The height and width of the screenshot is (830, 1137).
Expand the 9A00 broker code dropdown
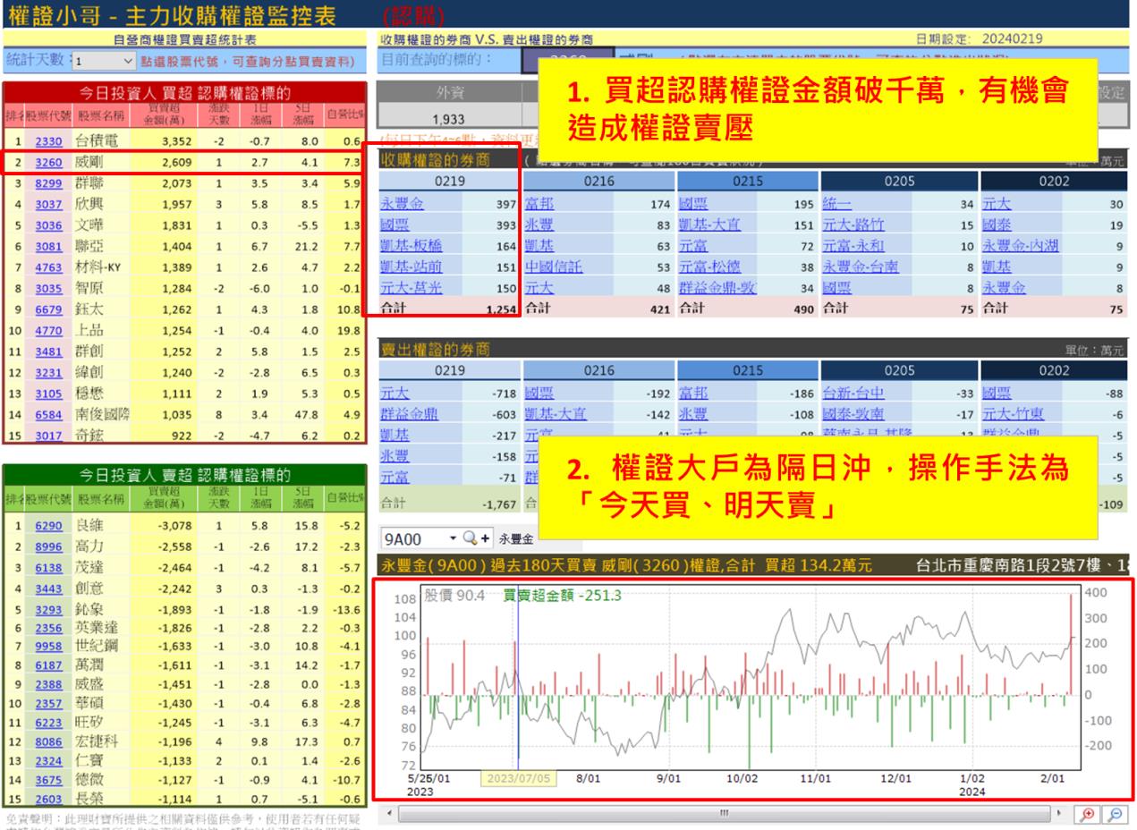click(453, 538)
